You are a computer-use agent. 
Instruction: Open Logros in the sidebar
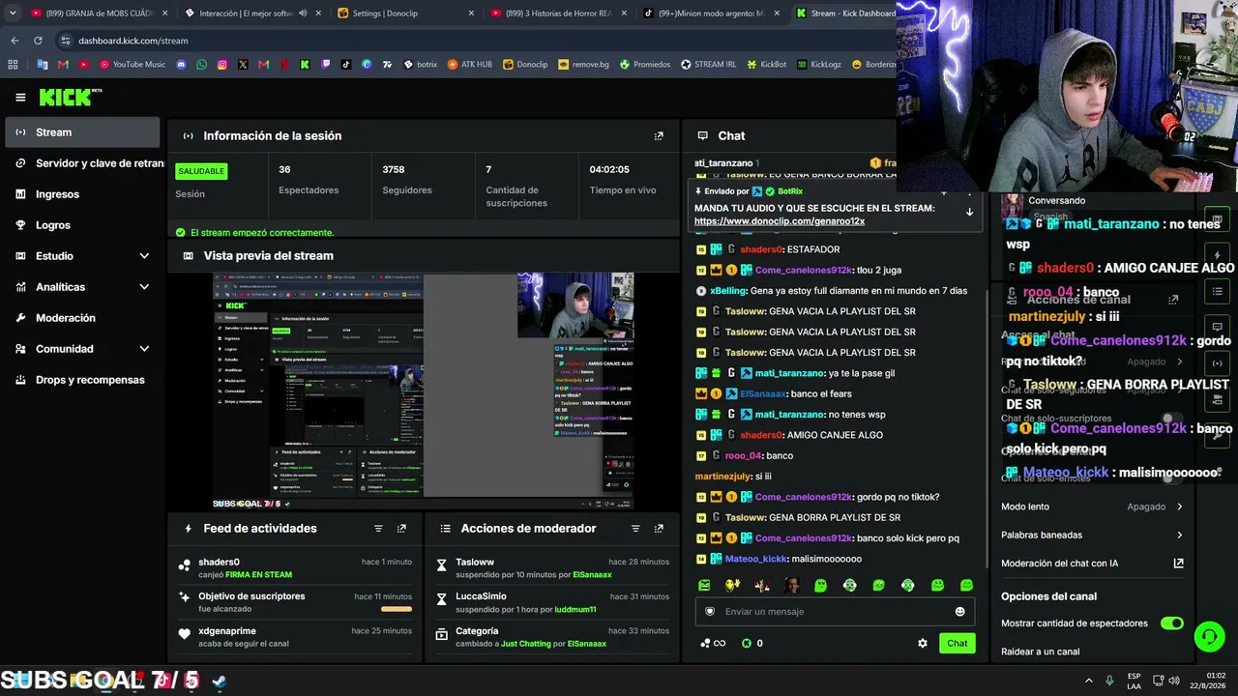pos(82,225)
